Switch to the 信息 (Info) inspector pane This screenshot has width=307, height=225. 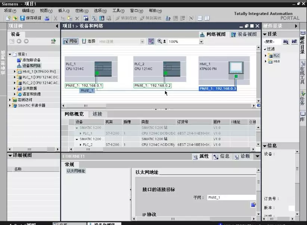(222, 156)
